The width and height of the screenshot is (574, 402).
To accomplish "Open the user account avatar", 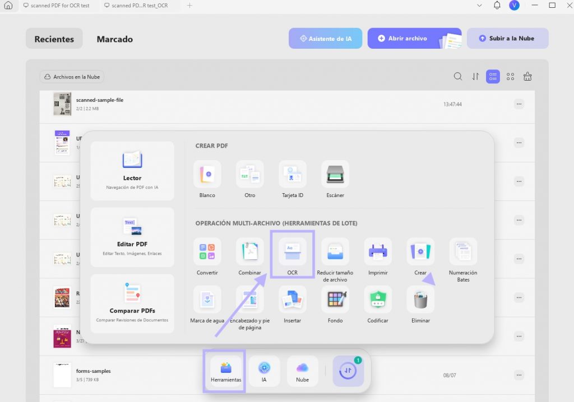I will tap(515, 6).
